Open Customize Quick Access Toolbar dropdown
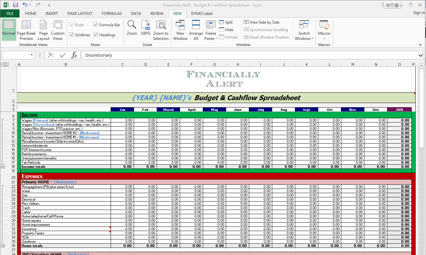This screenshot has height=255, width=426. (x=49, y=5)
